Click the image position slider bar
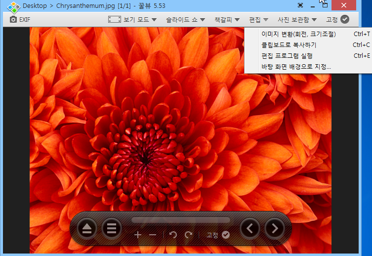This screenshot has height=256, width=372. tap(181, 220)
